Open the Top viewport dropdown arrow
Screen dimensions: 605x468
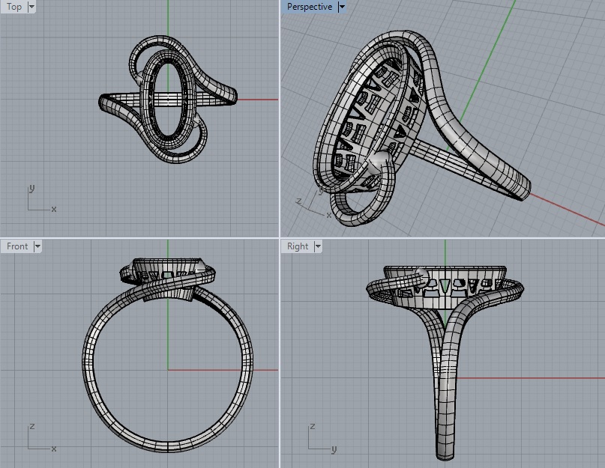pyautogui.click(x=31, y=7)
